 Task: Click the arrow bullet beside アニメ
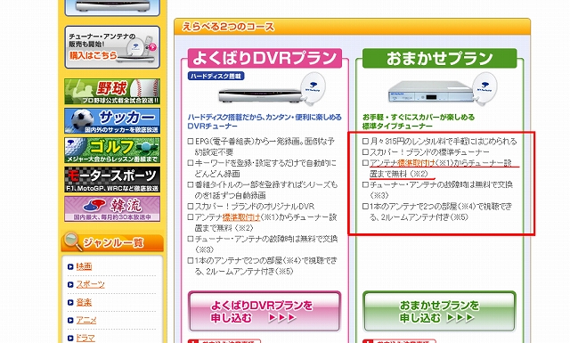coord(70,321)
